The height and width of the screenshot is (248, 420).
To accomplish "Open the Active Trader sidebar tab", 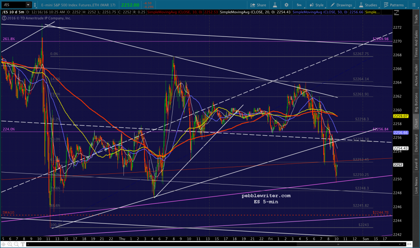I will click(416, 75).
